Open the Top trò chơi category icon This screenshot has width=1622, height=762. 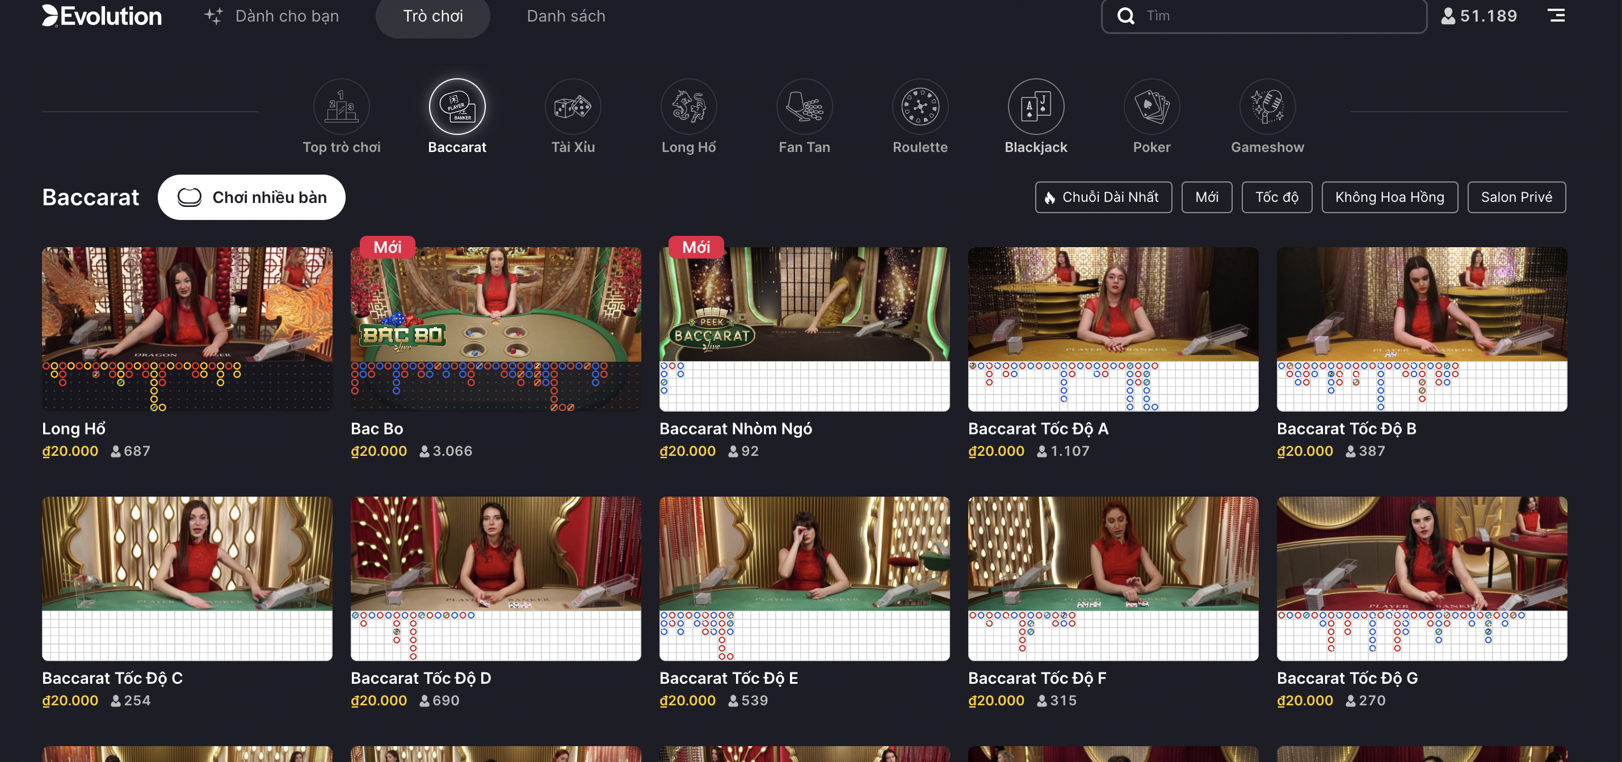coord(341,107)
